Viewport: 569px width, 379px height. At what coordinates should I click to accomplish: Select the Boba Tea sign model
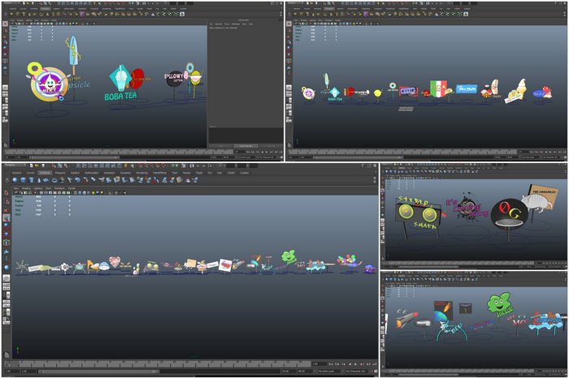click(121, 84)
